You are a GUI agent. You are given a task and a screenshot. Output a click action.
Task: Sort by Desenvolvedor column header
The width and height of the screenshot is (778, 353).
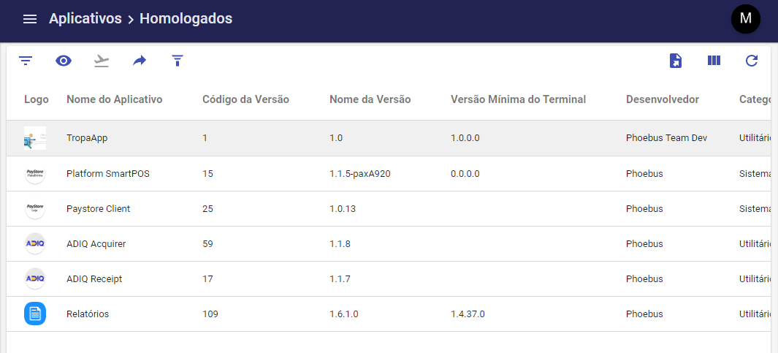663,99
